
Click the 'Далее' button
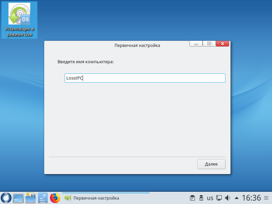(211, 164)
